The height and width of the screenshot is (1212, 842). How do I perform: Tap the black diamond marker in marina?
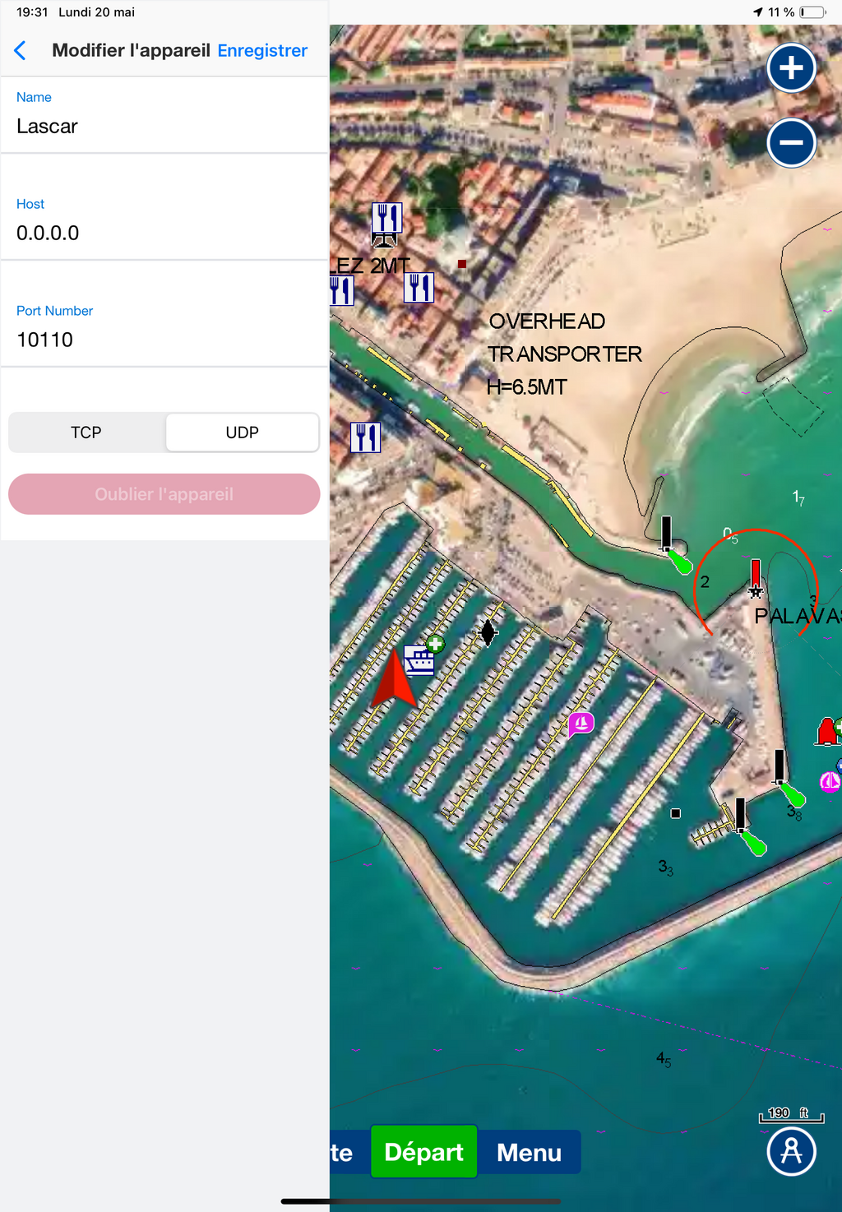(x=488, y=632)
